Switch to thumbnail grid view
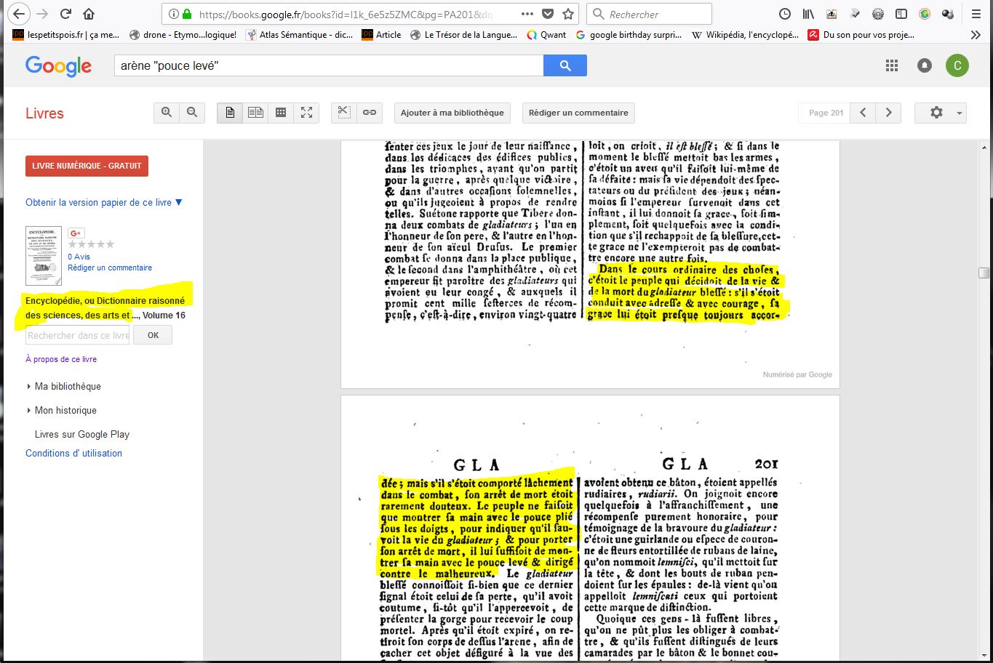This screenshot has width=993, height=663. pyautogui.click(x=281, y=113)
